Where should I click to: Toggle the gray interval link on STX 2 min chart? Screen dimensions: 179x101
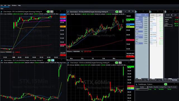pos(52,12)
